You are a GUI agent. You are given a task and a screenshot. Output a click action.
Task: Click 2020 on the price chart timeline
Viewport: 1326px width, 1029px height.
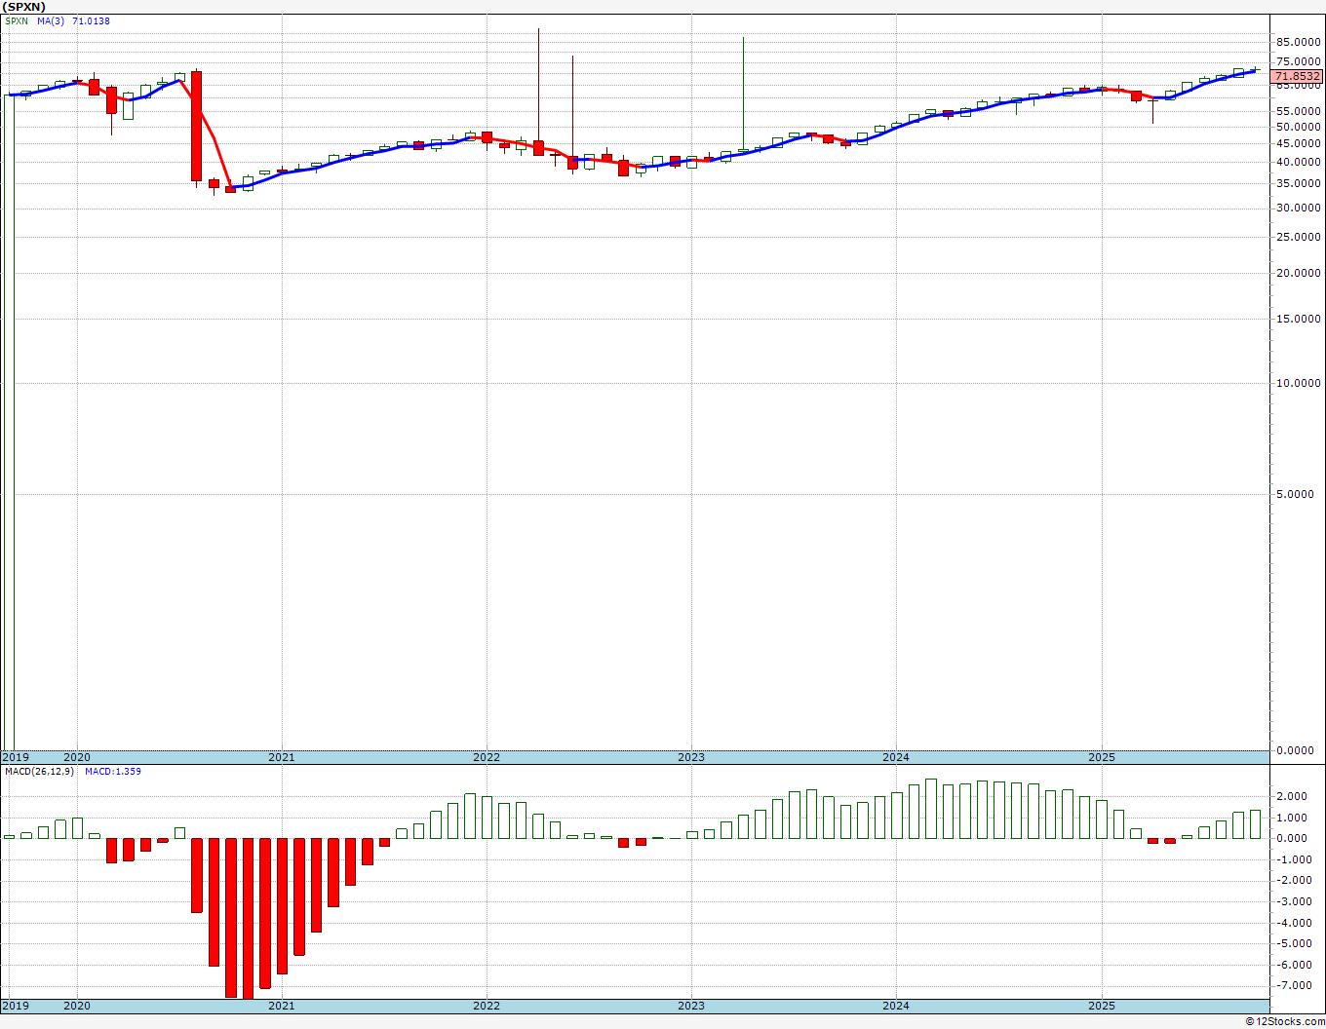point(76,757)
